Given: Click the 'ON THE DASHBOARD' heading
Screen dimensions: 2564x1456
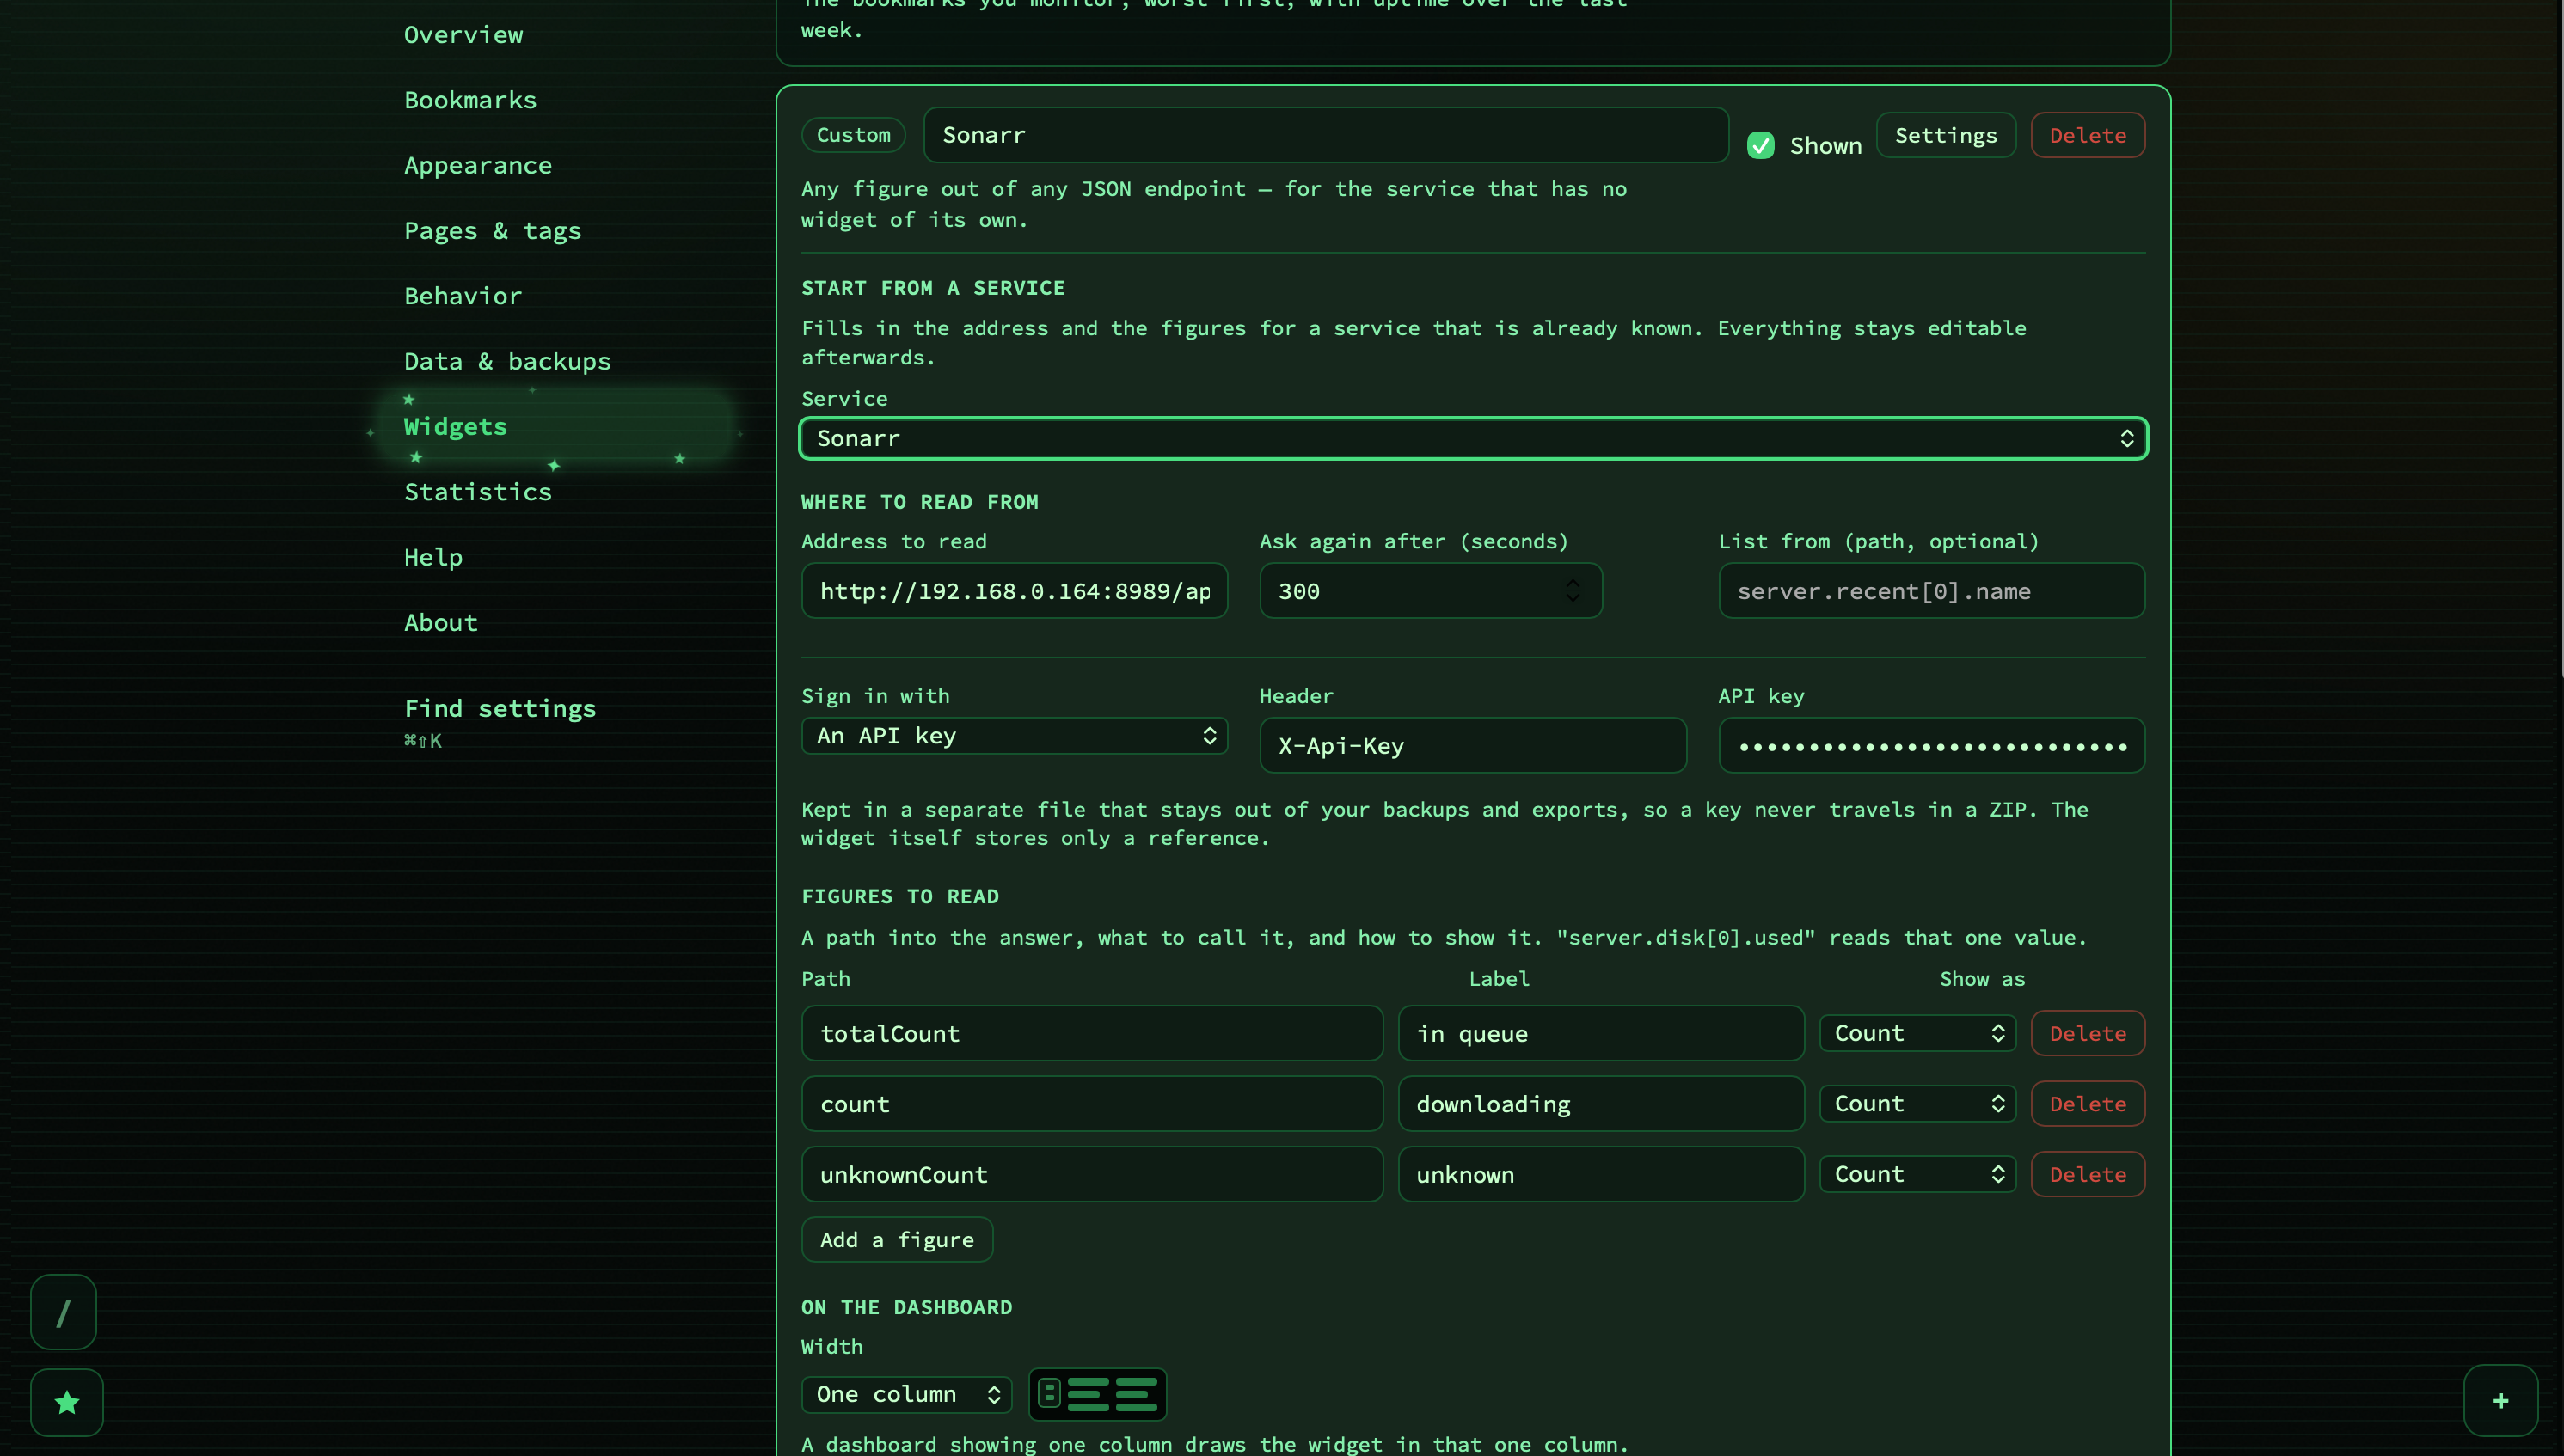Looking at the screenshot, I should [906, 1307].
